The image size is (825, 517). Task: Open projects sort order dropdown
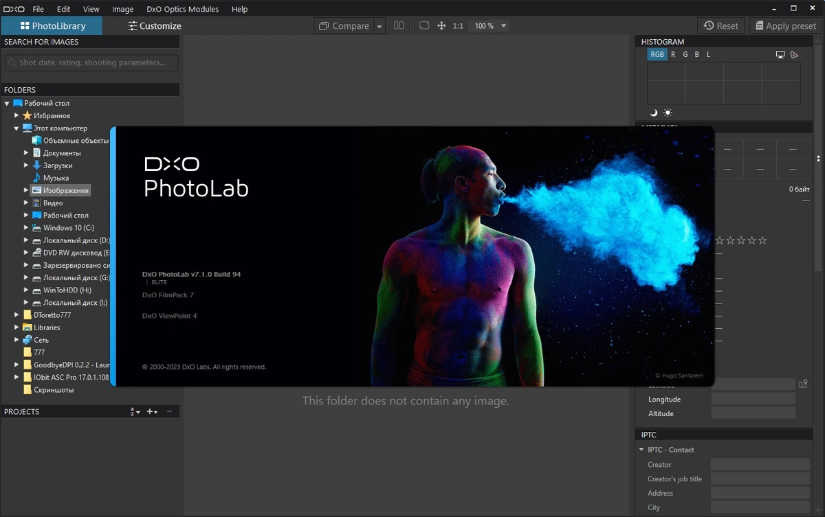[x=135, y=412]
